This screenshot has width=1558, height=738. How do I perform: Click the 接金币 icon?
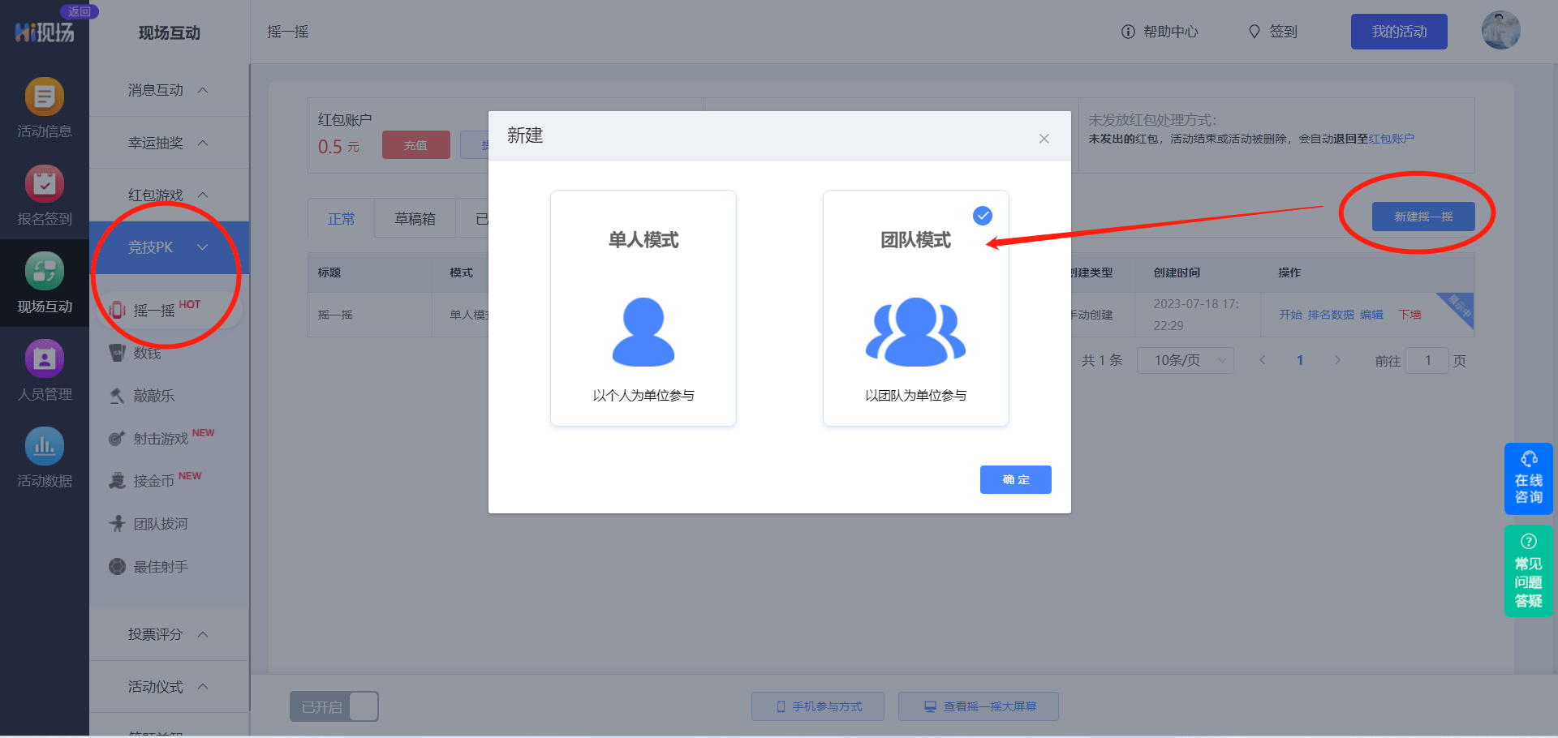pos(118,481)
